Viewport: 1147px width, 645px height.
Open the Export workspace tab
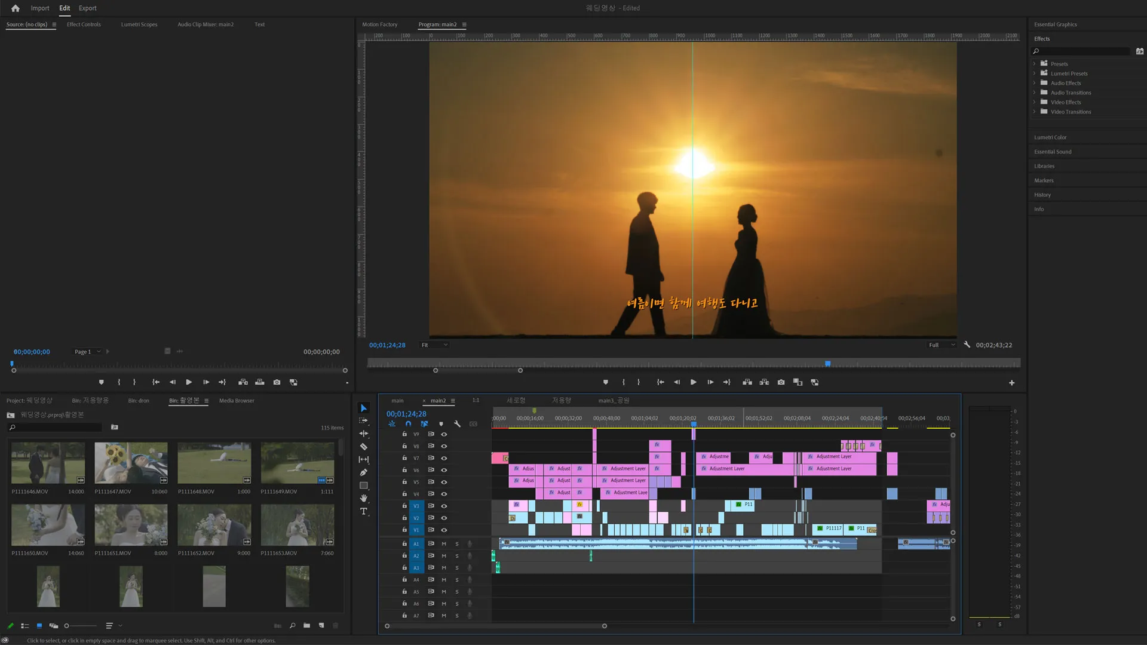(87, 8)
